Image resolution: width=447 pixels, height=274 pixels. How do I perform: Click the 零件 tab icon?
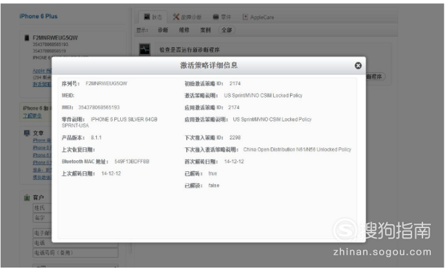[x=216, y=17]
